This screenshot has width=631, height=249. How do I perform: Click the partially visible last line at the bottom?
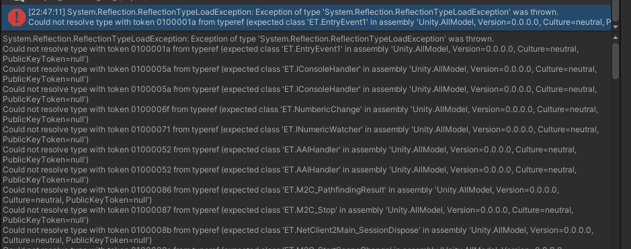click(282, 247)
